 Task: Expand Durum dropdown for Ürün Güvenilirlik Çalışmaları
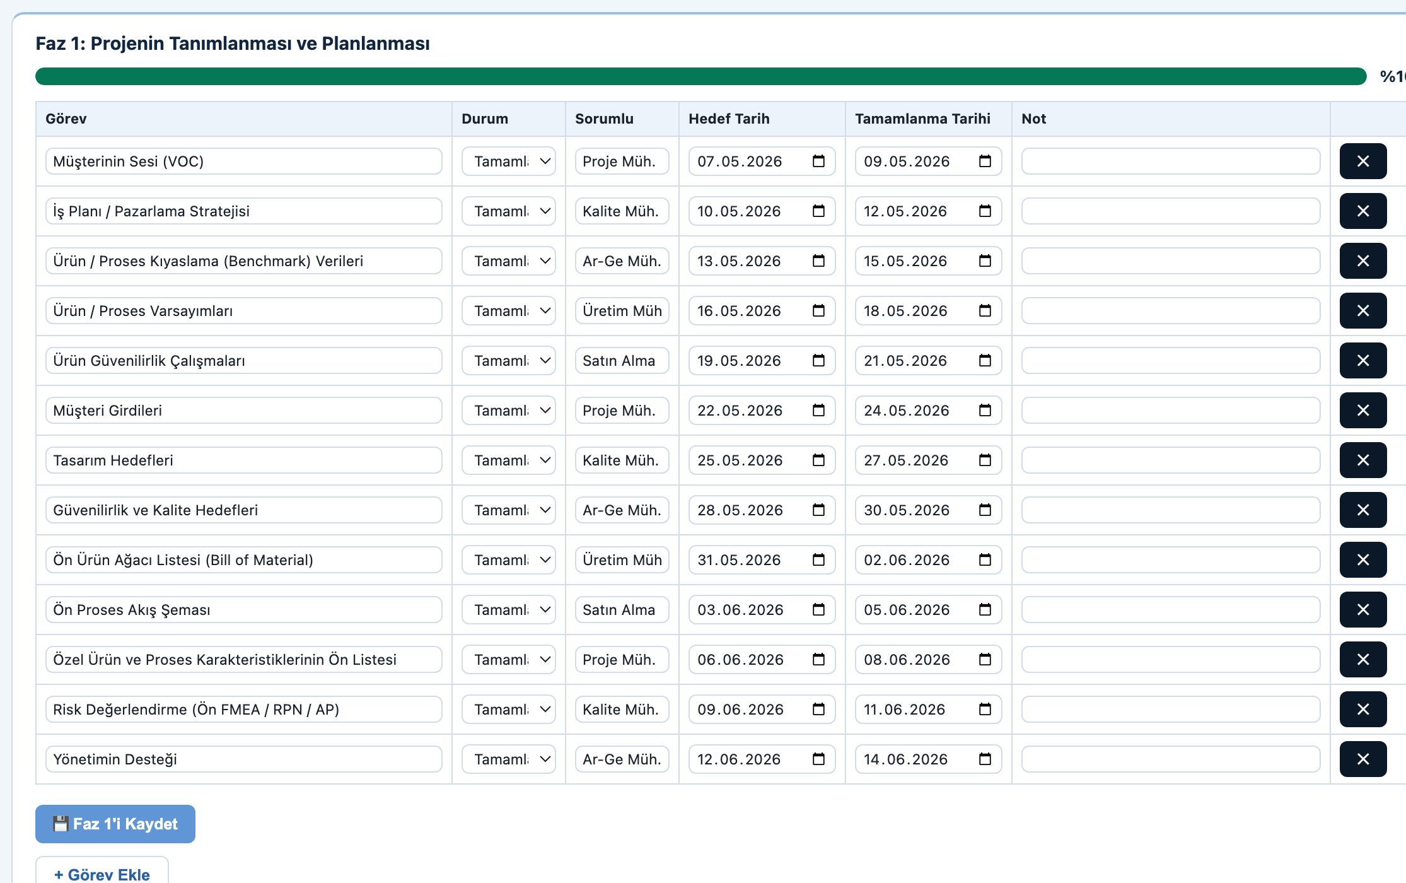[x=509, y=361]
